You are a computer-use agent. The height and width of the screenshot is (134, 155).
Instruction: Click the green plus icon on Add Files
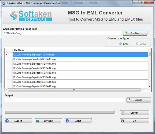126,32
